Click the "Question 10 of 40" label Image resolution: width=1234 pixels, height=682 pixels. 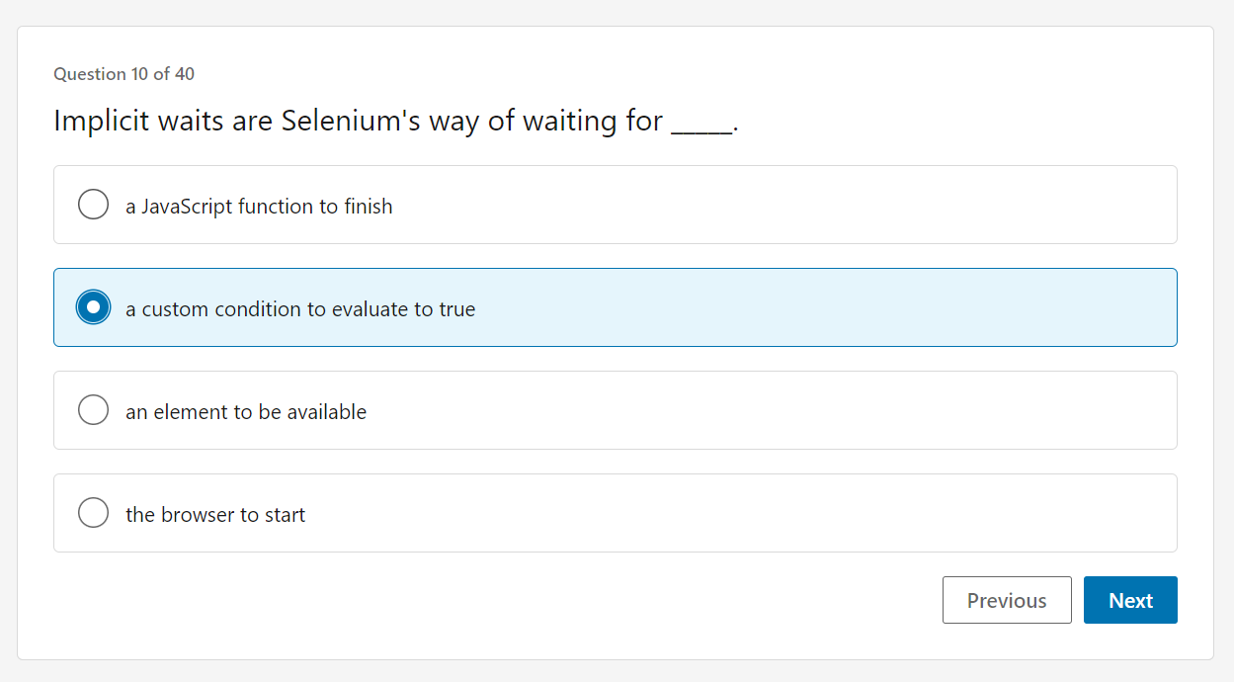tap(123, 73)
